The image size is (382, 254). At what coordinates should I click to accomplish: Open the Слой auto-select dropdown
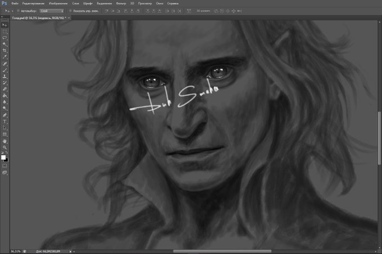pos(52,11)
